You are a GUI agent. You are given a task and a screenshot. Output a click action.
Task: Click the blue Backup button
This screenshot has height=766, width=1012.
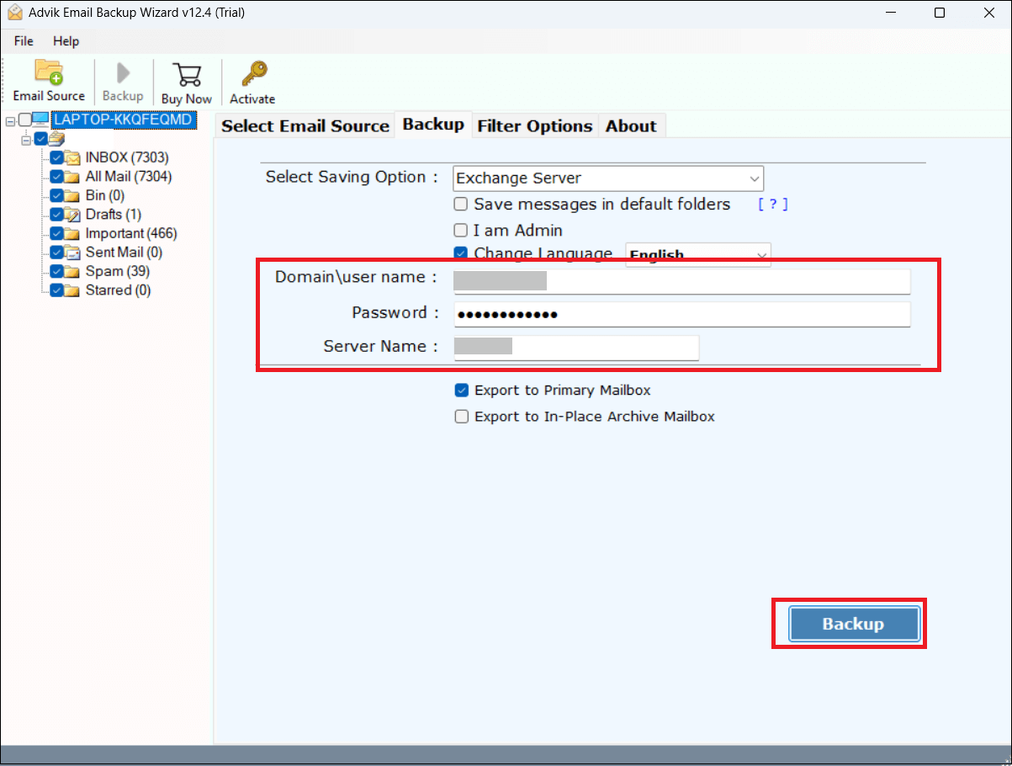853,624
